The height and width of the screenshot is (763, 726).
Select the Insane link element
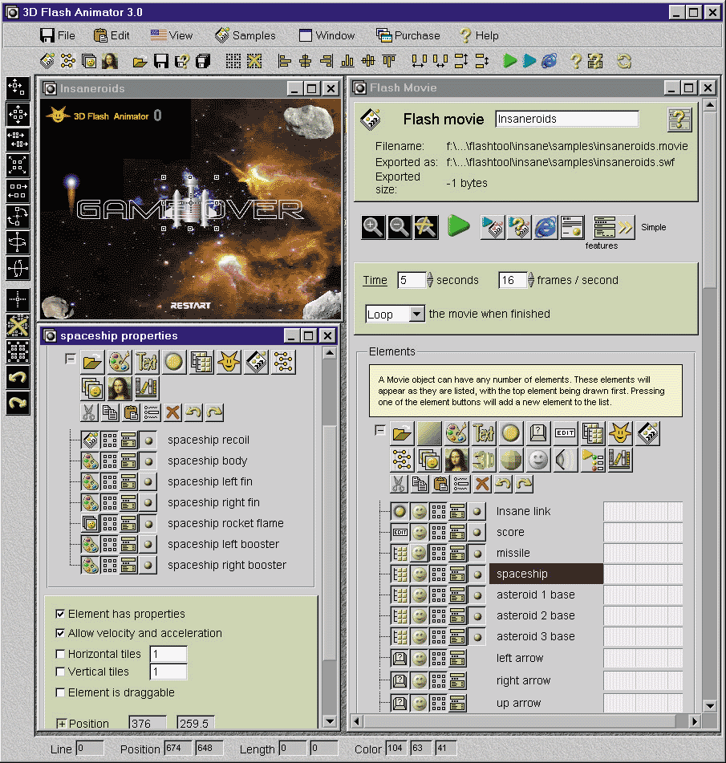(524, 511)
